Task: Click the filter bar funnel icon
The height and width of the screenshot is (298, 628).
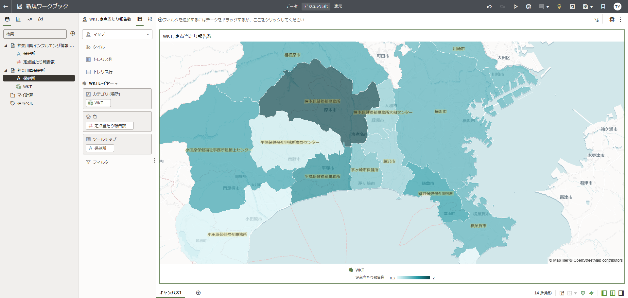Action: (597, 20)
